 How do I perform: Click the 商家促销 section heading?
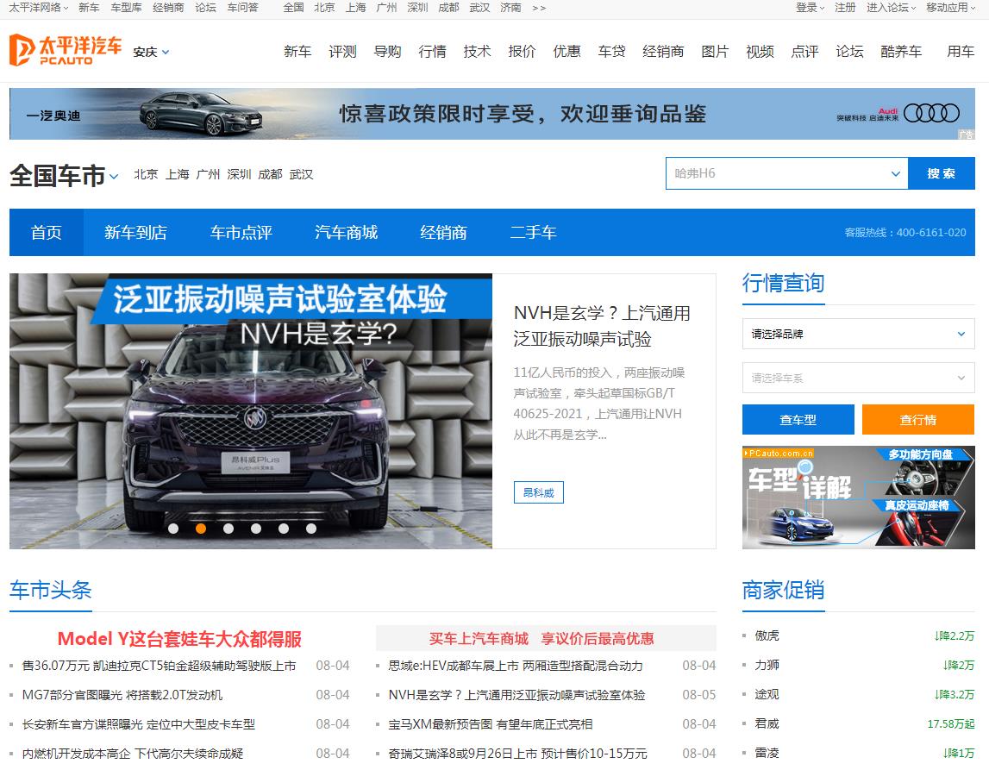click(784, 591)
